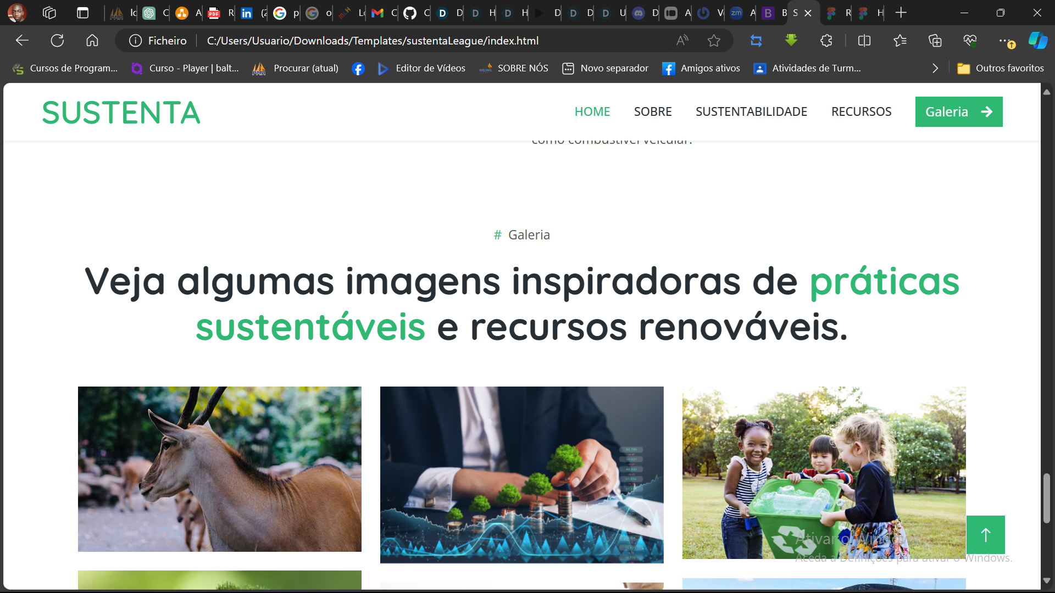Click the scroll-to-top arrow button

click(985, 535)
